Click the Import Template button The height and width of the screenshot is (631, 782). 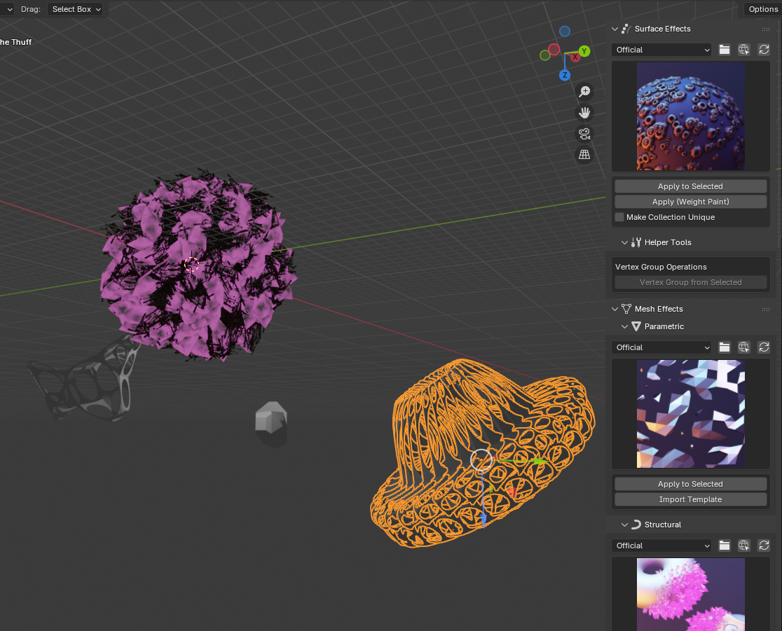coord(690,499)
